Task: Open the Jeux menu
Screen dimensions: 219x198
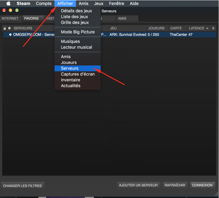Action: pyautogui.click(x=99, y=3)
